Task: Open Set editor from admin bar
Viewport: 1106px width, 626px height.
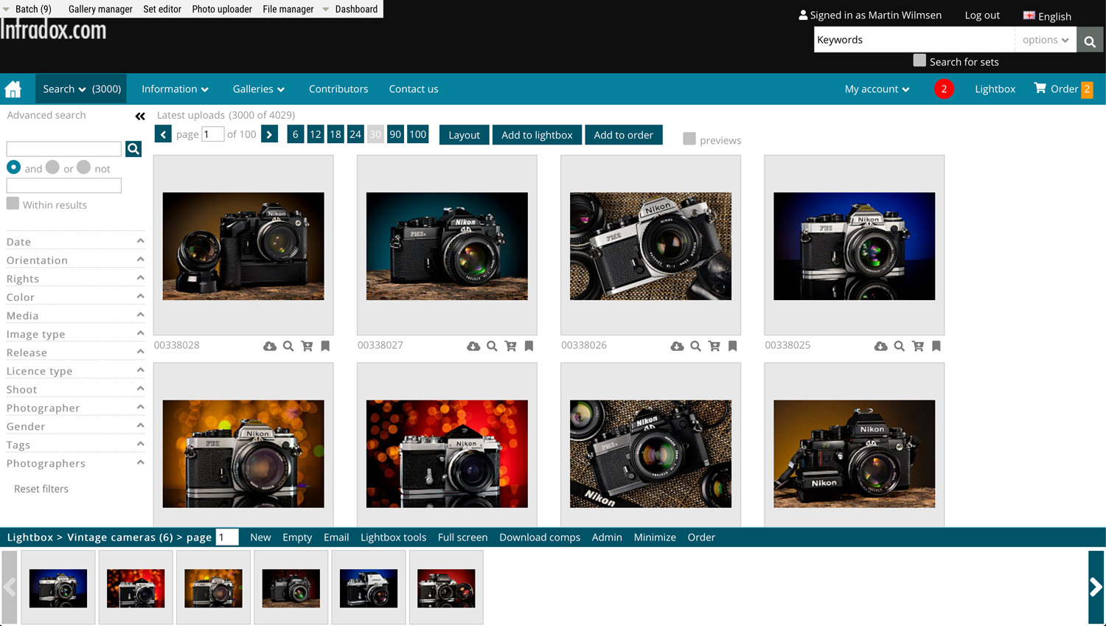Action: coord(162,9)
